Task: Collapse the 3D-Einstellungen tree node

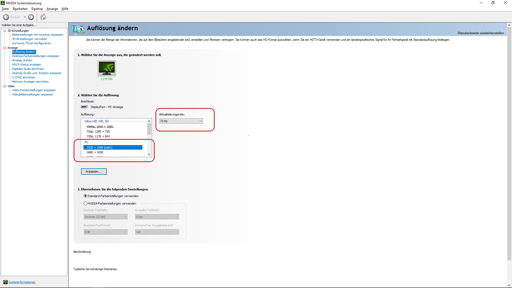Action: pos(5,31)
